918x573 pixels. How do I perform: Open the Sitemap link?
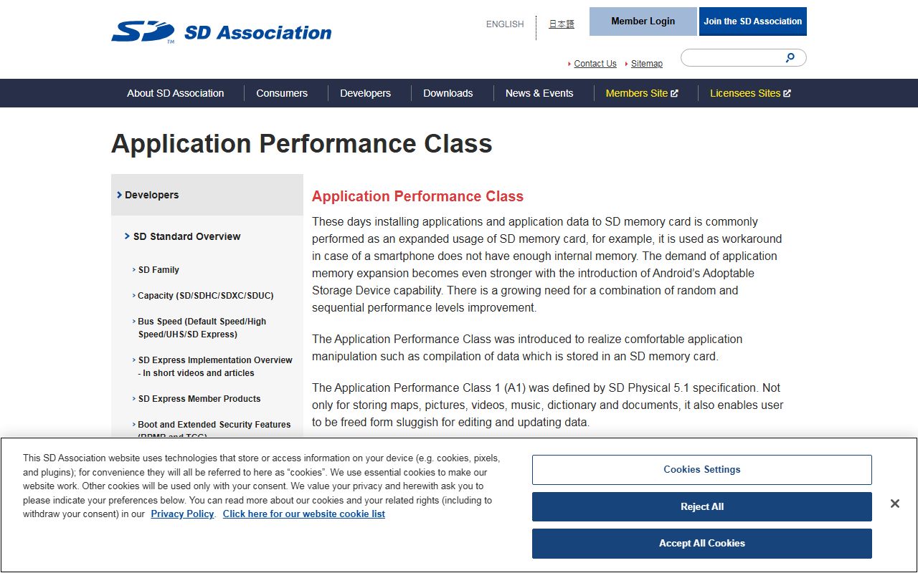point(647,64)
